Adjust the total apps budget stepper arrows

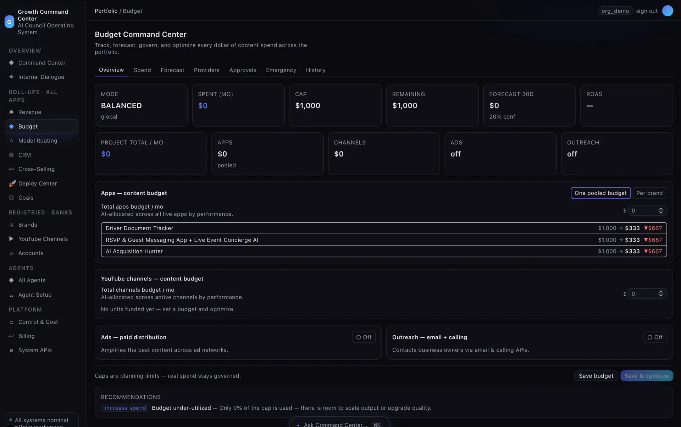coord(661,210)
